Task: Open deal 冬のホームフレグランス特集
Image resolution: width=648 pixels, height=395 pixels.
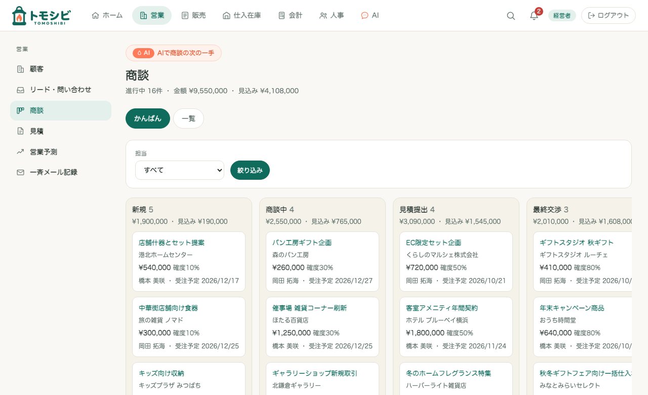Action: pos(449,373)
